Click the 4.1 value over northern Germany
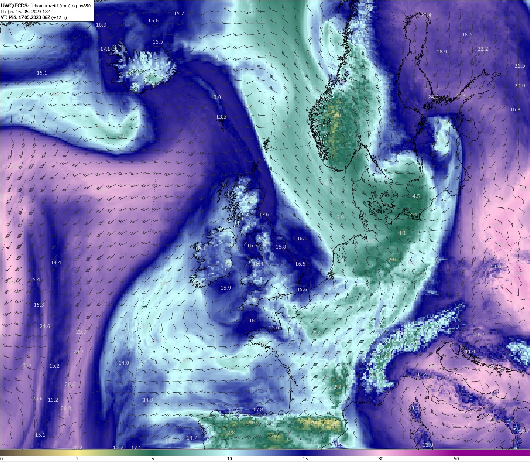 (402, 233)
